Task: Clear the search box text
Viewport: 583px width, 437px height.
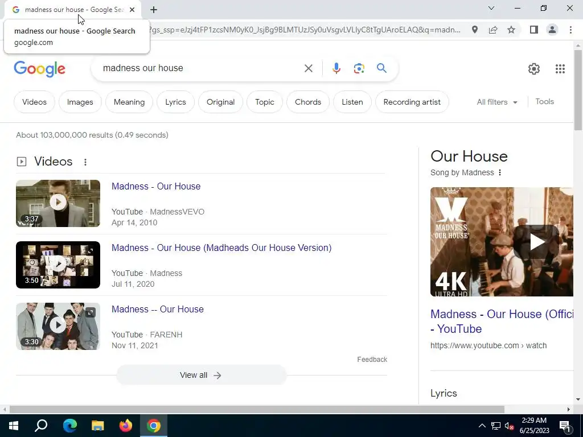Action: [308, 68]
